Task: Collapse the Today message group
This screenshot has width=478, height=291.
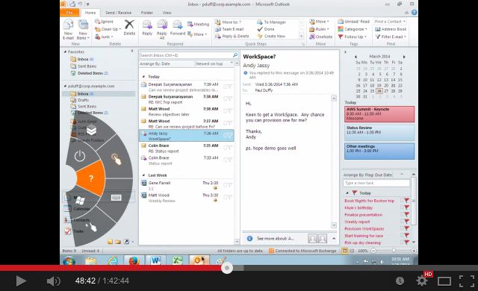Action: coord(143,77)
